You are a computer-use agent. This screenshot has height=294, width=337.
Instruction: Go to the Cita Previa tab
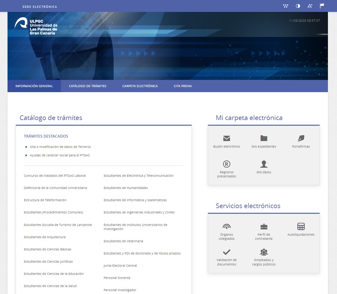(x=183, y=86)
